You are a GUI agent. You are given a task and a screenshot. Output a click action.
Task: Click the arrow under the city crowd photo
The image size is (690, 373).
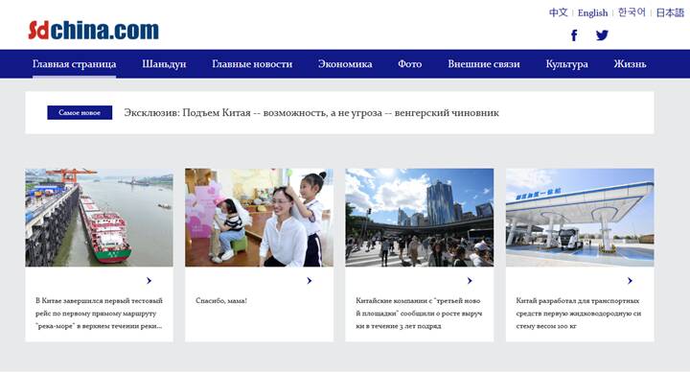pyautogui.click(x=470, y=281)
